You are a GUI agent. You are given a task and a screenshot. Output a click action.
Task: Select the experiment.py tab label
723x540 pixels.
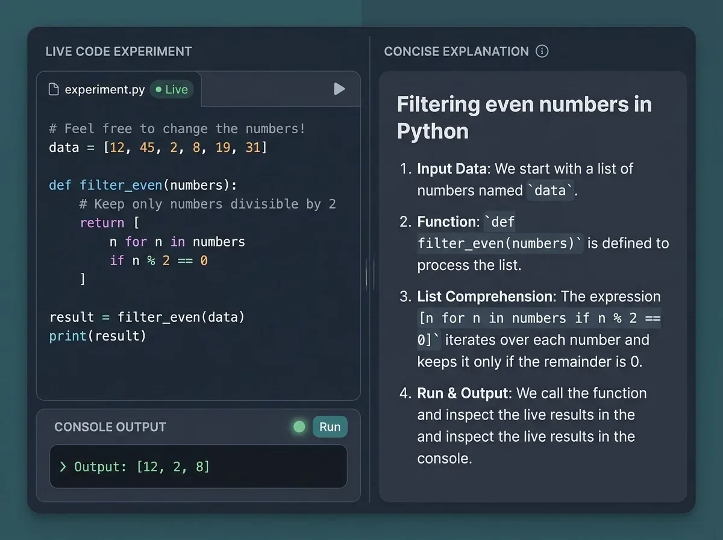(105, 90)
